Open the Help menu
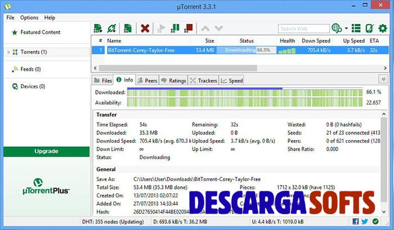The height and width of the screenshot is (230, 394). coord(50,17)
